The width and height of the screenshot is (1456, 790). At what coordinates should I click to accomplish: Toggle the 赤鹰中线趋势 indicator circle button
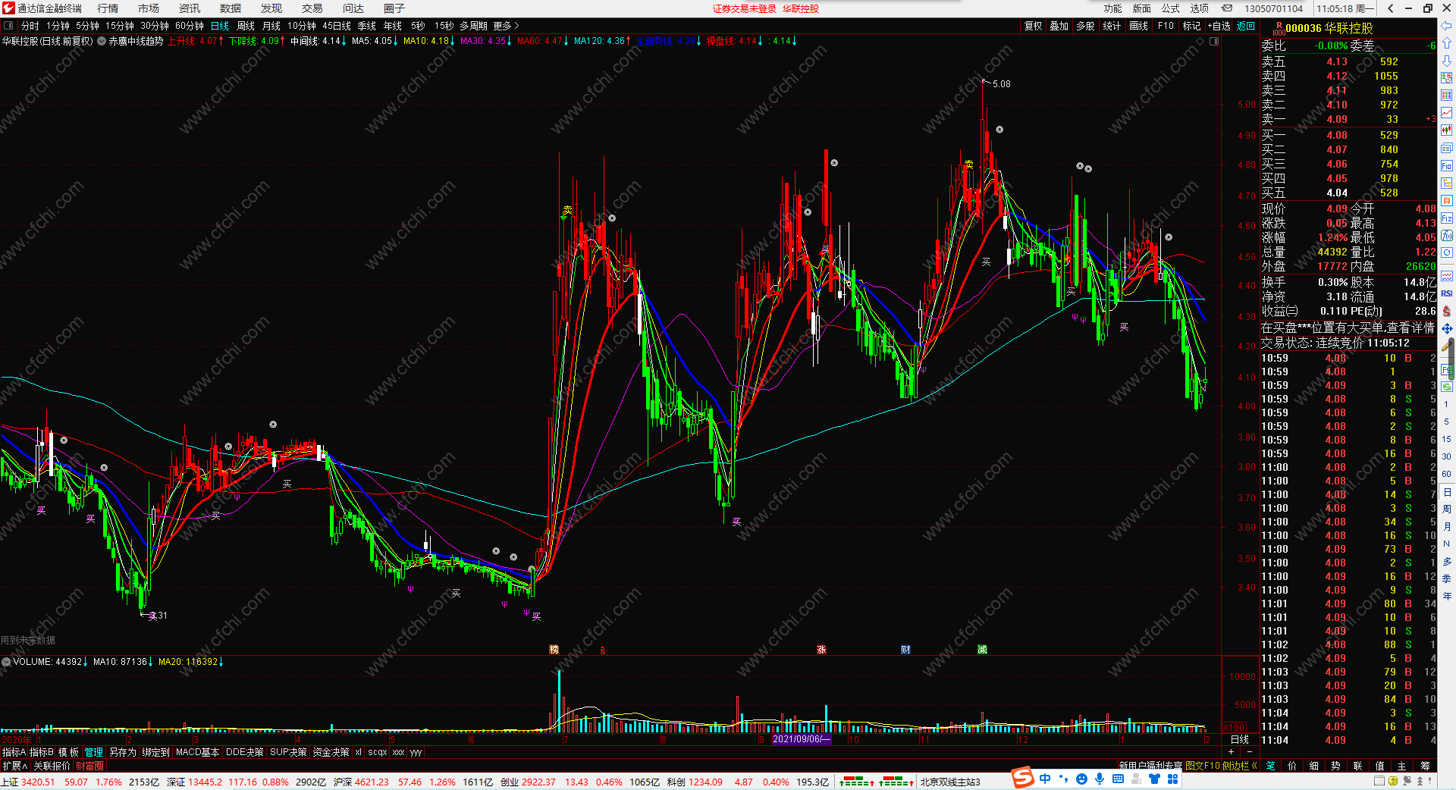102,41
